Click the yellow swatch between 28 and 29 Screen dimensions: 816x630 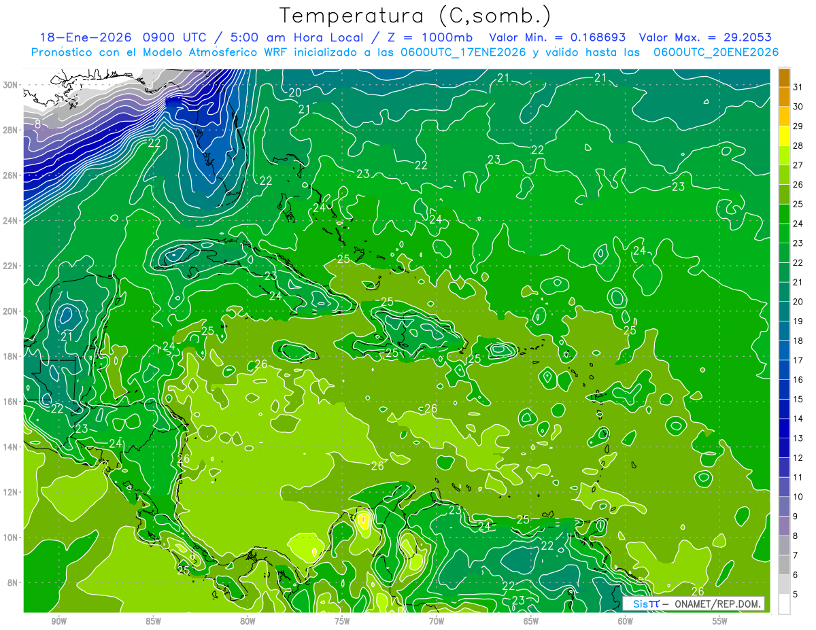point(784,135)
